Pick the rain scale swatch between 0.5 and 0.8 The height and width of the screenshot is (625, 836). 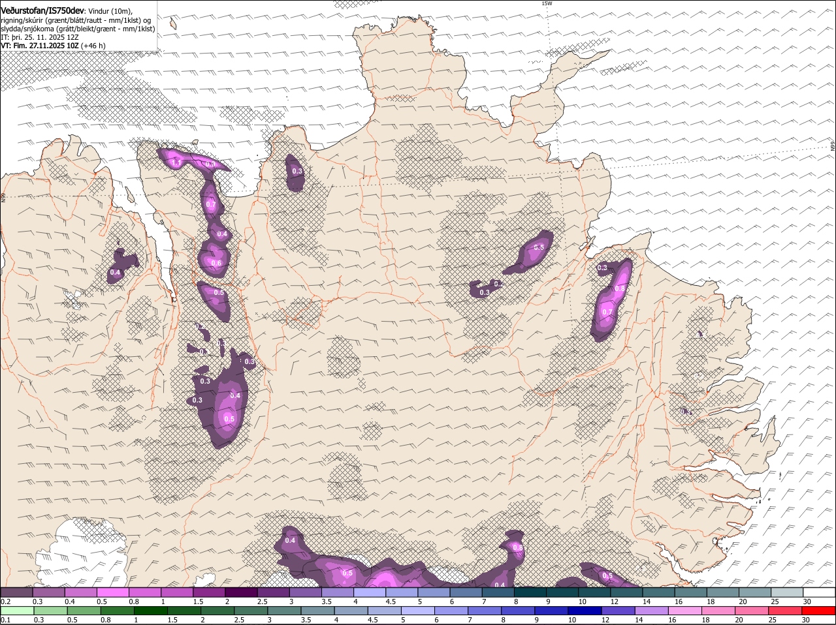click(84, 611)
